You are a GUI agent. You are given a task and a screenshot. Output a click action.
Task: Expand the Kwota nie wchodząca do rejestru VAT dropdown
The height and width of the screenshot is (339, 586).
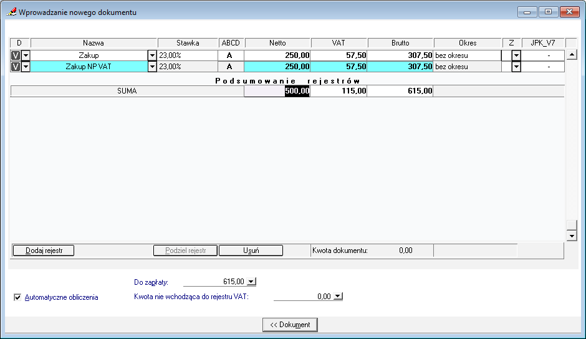click(338, 297)
